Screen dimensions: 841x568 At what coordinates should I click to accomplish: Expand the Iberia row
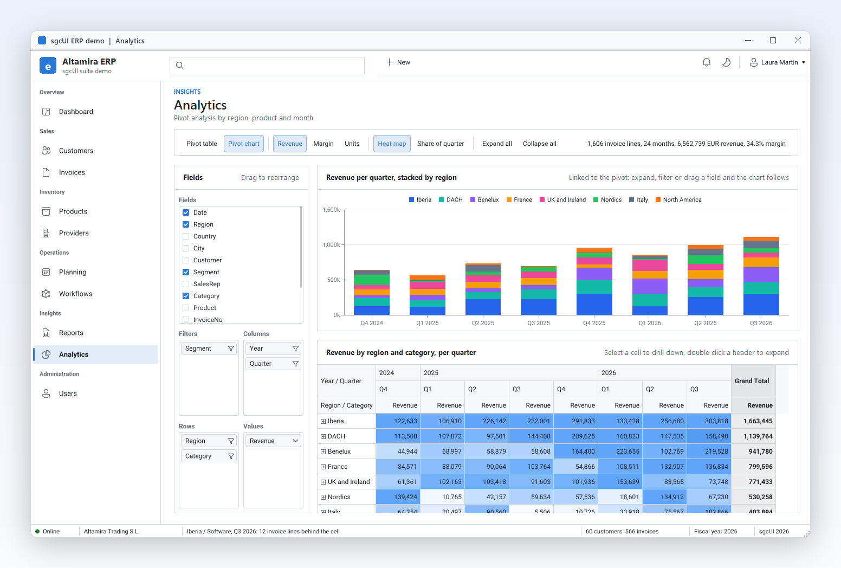[323, 421]
